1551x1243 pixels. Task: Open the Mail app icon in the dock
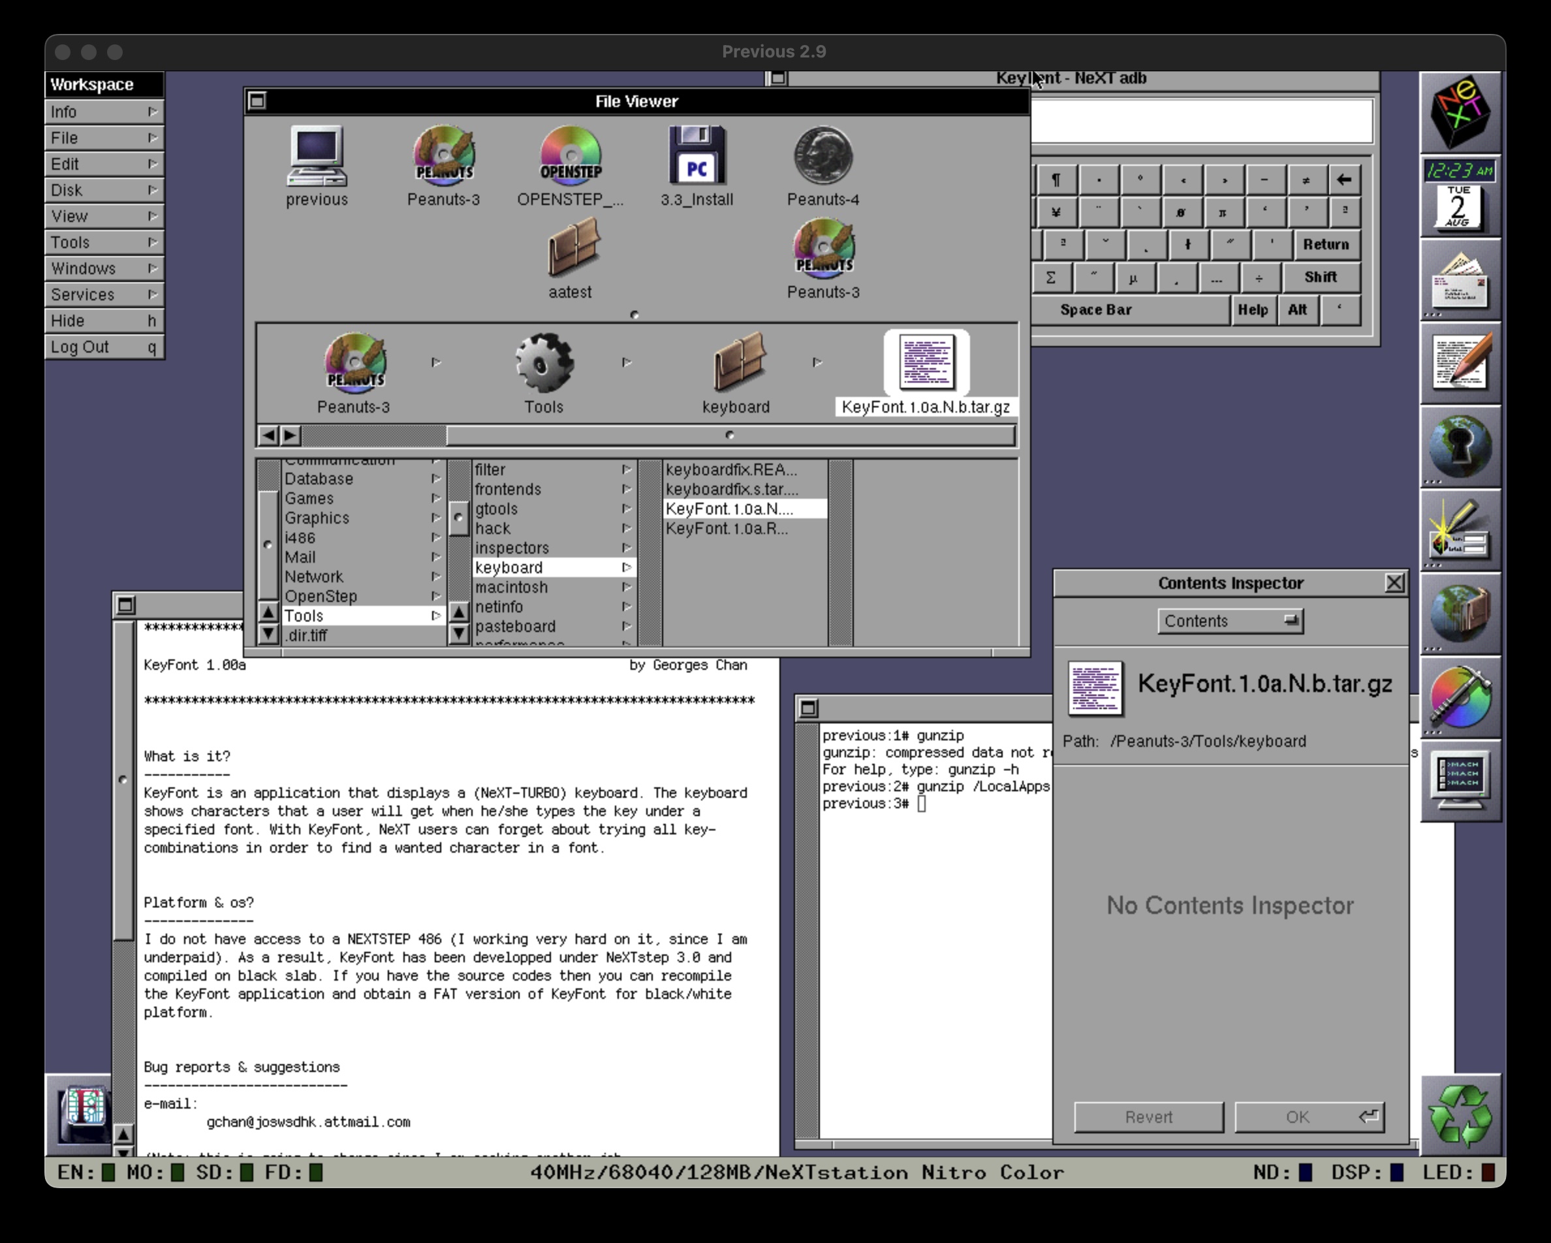click(x=1460, y=281)
